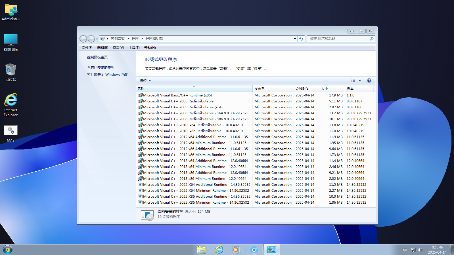This screenshot has width=454, height=255.
Task: Open the 帮助(H) menu
Action: (x=150, y=48)
